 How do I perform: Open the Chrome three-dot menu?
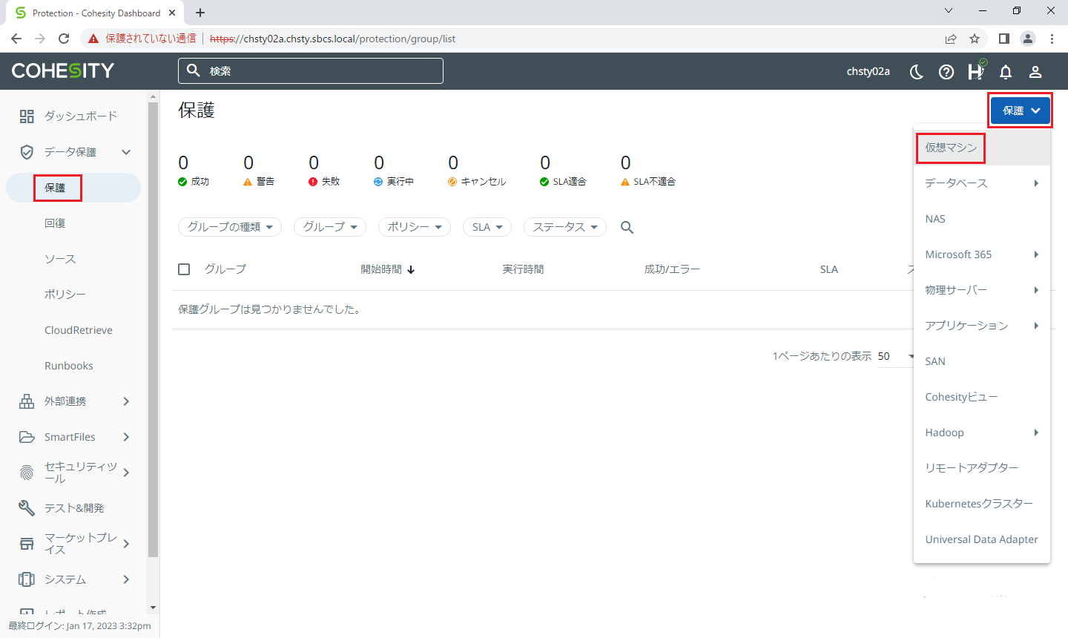point(1052,39)
